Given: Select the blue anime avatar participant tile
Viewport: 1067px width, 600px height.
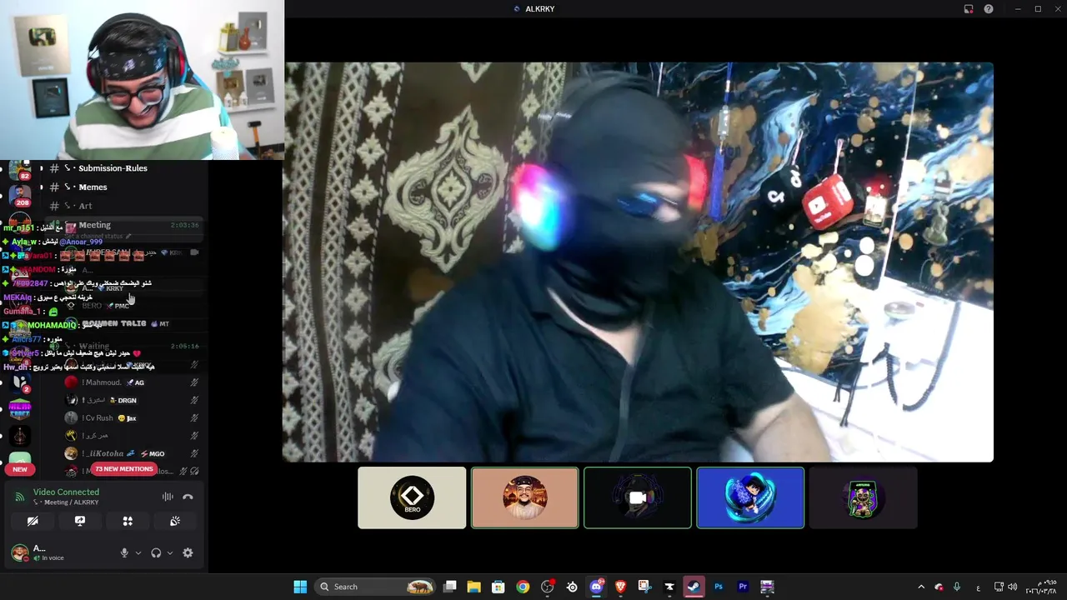Looking at the screenshot, I should (x=750, y=497).
